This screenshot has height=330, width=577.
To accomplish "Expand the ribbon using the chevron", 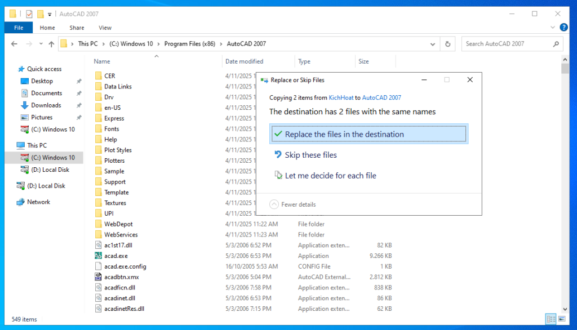I will click(x=552, y=28).
